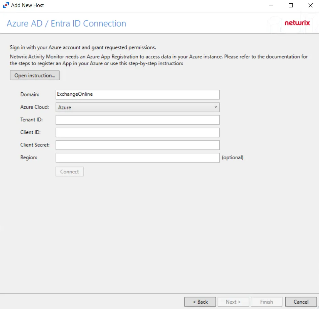This screenshot has width=319, height=309.
Task: Click the Domain: label
Action: point(30,94)
